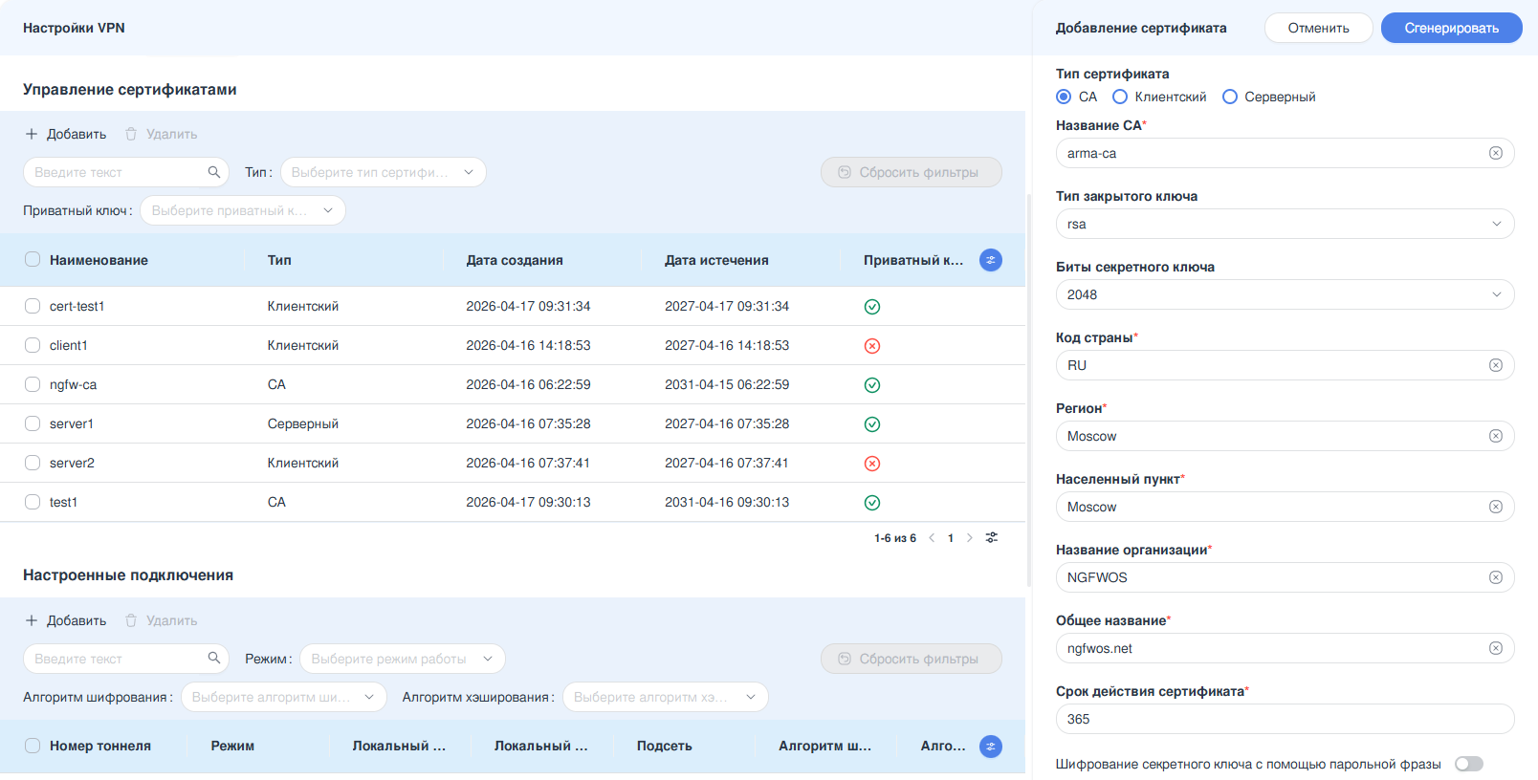
Task: Click the red cross status icon for server2
Action: tap(872, 464)
